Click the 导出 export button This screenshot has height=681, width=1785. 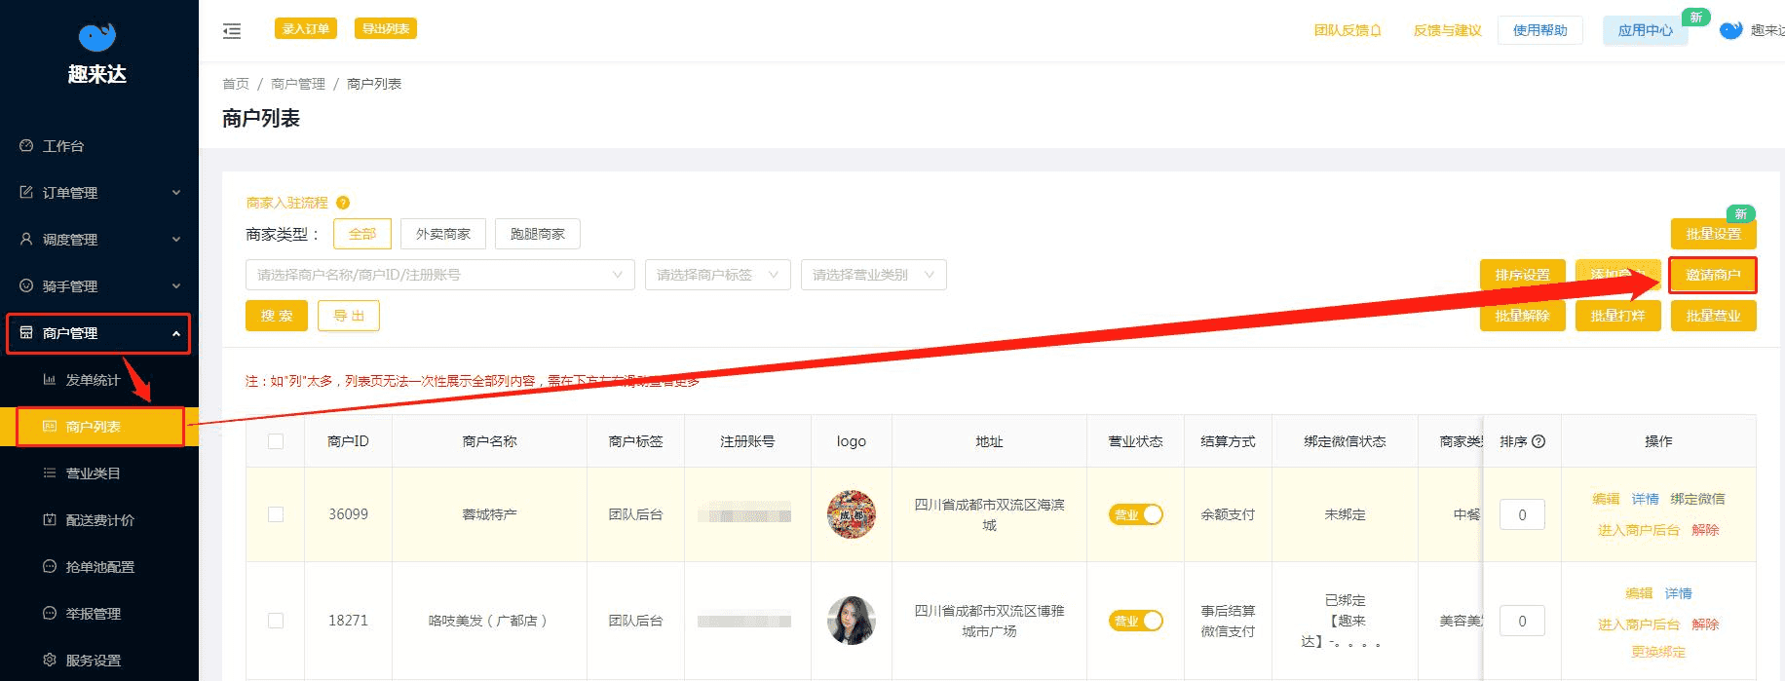coord(349,316)
